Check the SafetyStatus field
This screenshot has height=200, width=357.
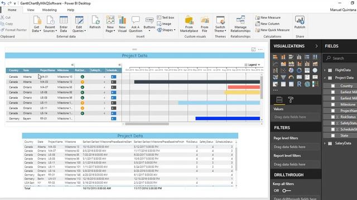click(333, 123)
